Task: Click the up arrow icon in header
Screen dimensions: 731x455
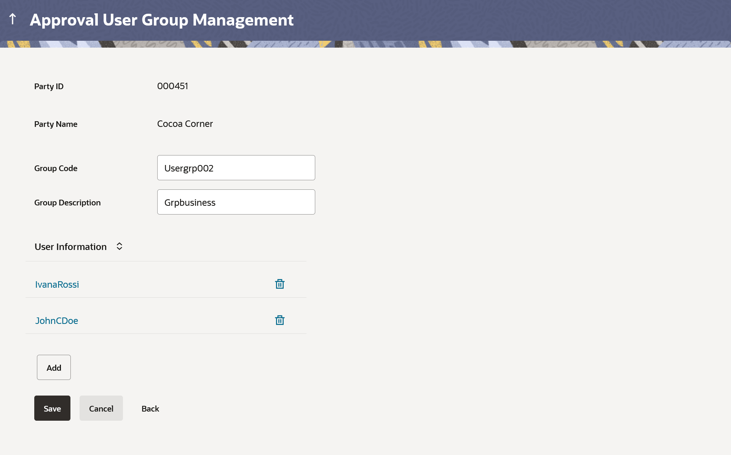Action: 13,19
